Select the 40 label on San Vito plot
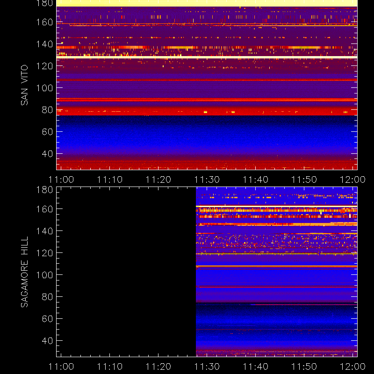This screenshot has width=374, height=374. [47, 154]
